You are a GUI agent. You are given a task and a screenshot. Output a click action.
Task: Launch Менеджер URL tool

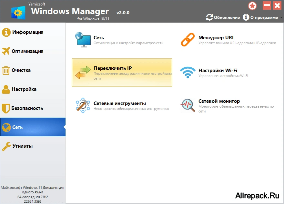[x=217, y=38]
